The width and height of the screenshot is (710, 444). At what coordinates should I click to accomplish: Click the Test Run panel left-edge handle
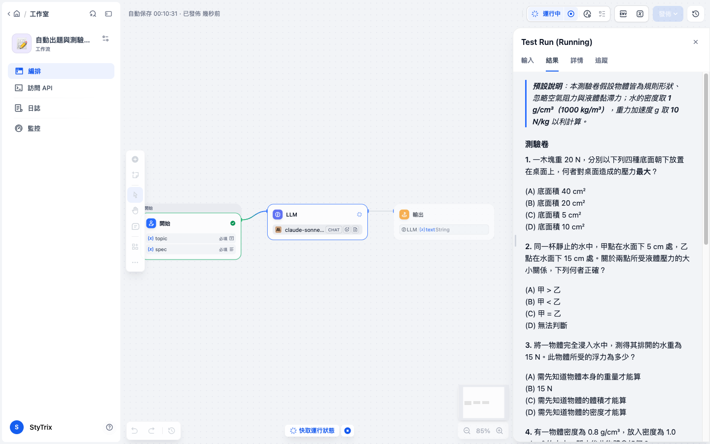click(x=515, y=241)
